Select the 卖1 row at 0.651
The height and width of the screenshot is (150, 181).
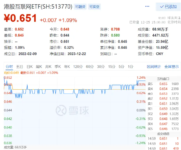[163, 104]
